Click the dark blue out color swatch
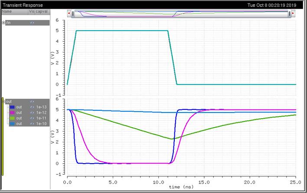 pos(13,107)
